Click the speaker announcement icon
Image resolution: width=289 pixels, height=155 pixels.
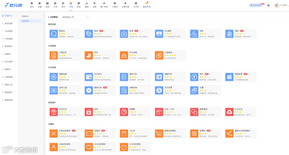pos(269,5)
